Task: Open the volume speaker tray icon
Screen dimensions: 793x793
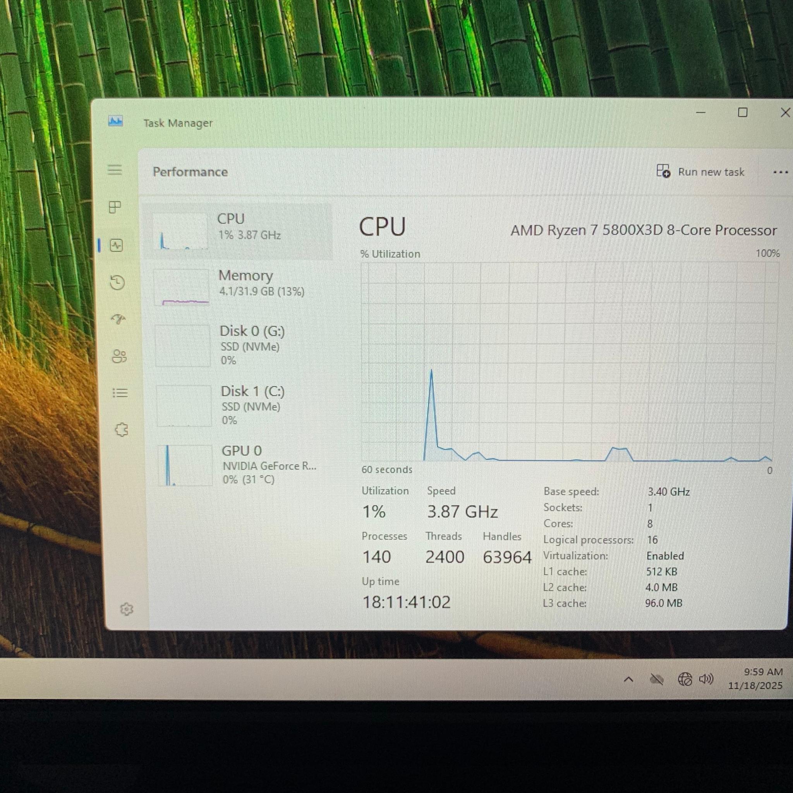Action: (706, 679)
